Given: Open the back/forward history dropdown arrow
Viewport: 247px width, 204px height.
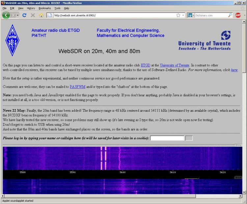Looking at the screenshot, I should [x=17, y=15].
